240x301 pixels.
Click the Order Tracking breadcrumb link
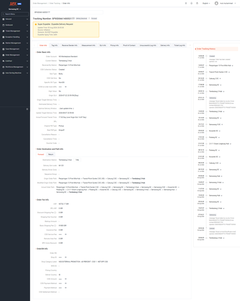click(55, 4)
